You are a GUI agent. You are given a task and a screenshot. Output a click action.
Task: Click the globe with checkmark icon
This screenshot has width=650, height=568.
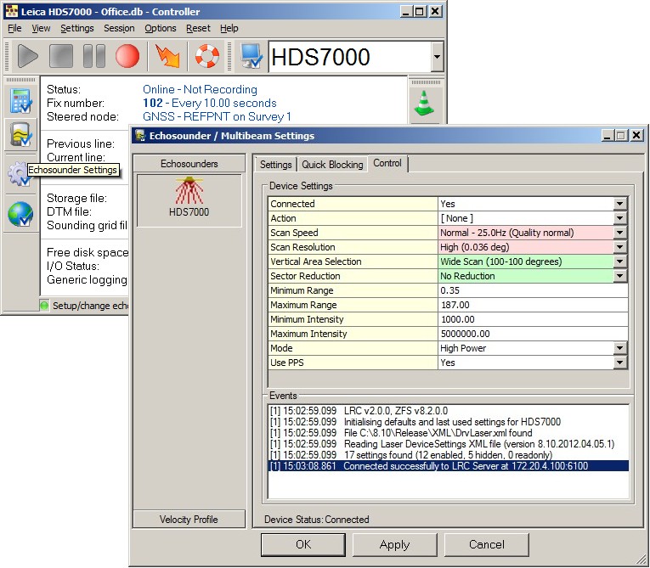pyautogui.click(x=20, y=213)
